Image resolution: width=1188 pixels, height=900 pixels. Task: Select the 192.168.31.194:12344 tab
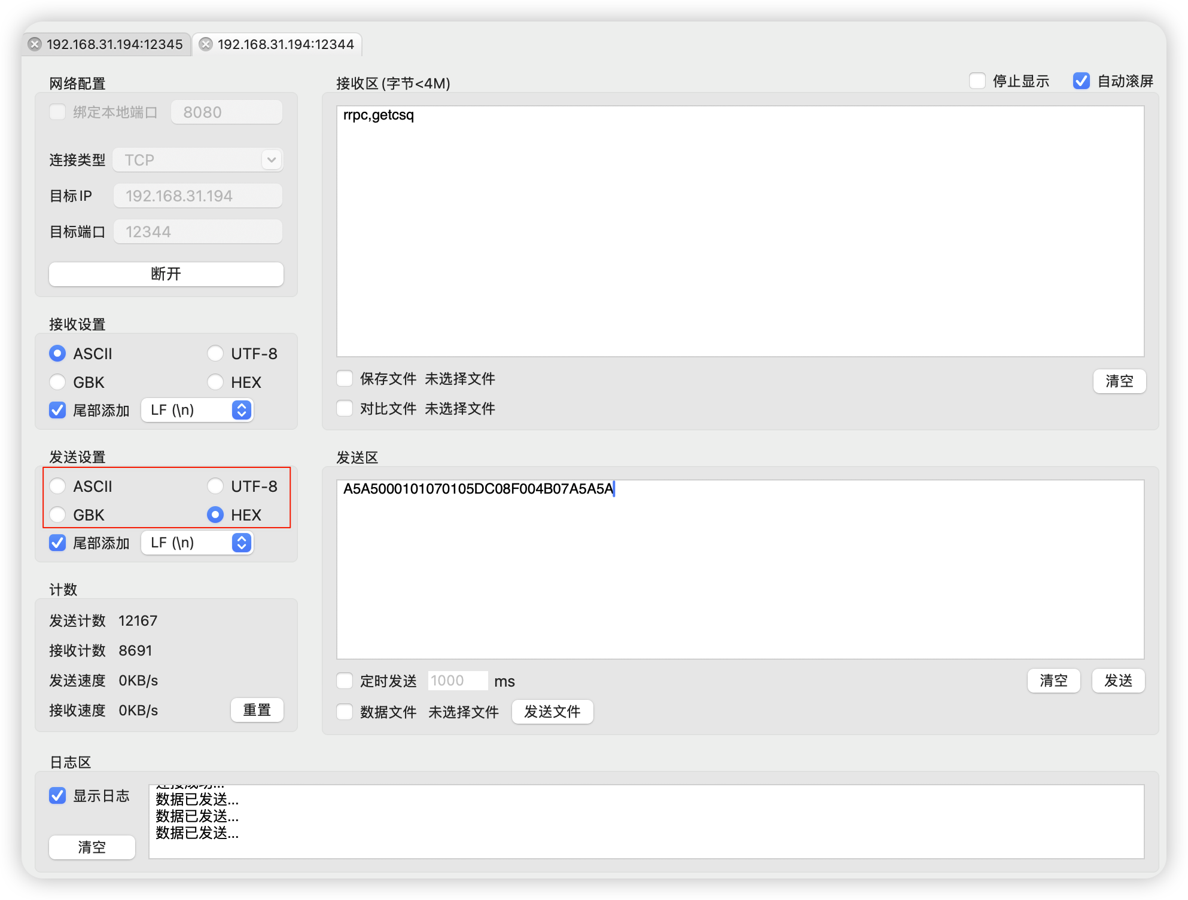pyautogui.click(x=285, y=44)
